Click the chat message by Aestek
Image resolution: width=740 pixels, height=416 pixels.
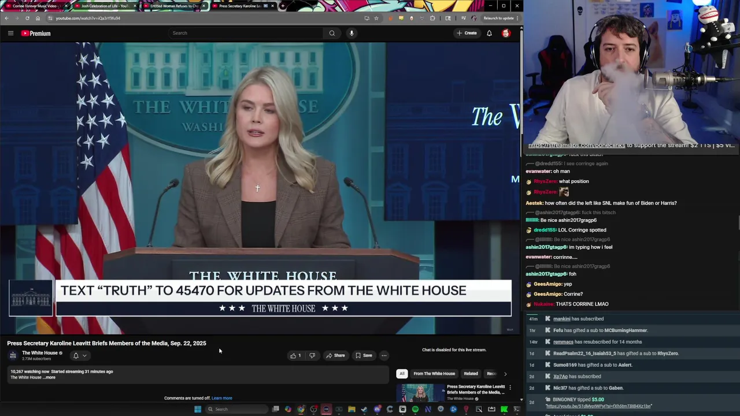coord(601,203)
